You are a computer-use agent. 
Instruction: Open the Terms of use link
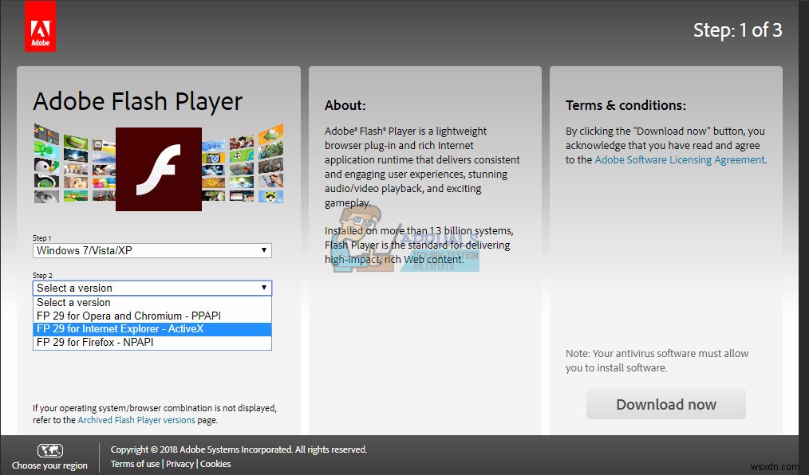(135, 464)
